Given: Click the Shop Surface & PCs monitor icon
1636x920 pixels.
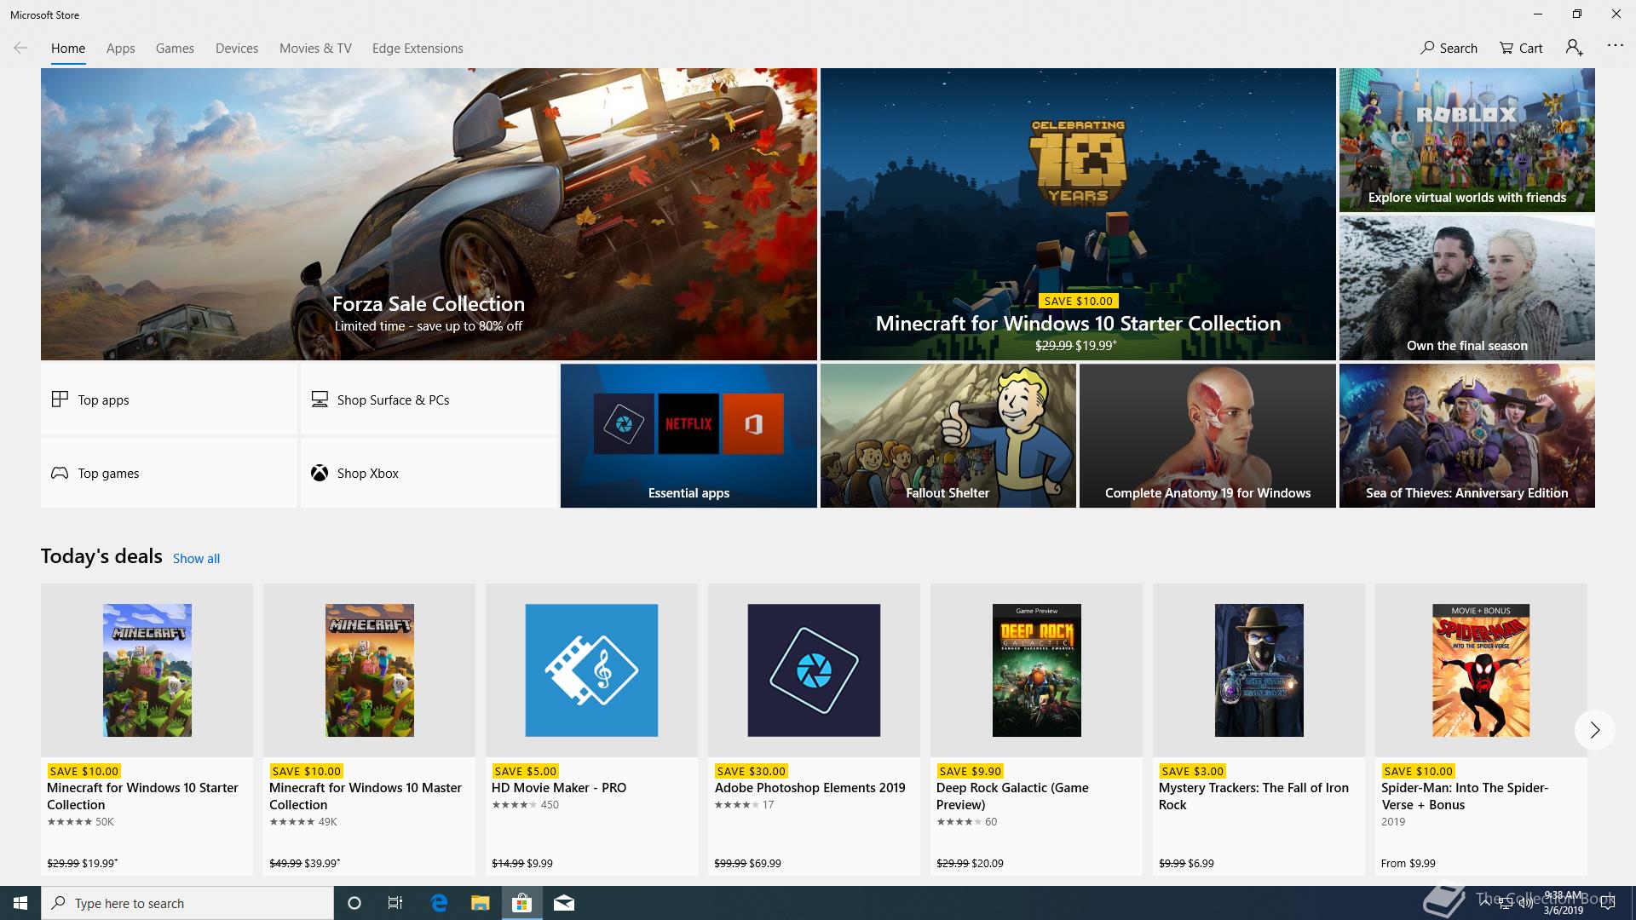Looking at the screenshot, I should [x=320, y=399].
